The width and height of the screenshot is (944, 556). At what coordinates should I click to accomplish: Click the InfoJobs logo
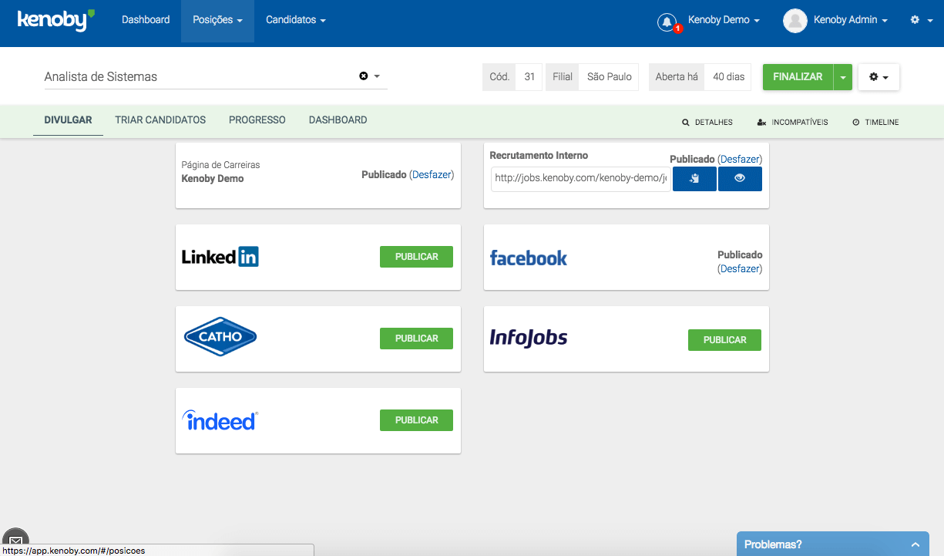point(529,338)
